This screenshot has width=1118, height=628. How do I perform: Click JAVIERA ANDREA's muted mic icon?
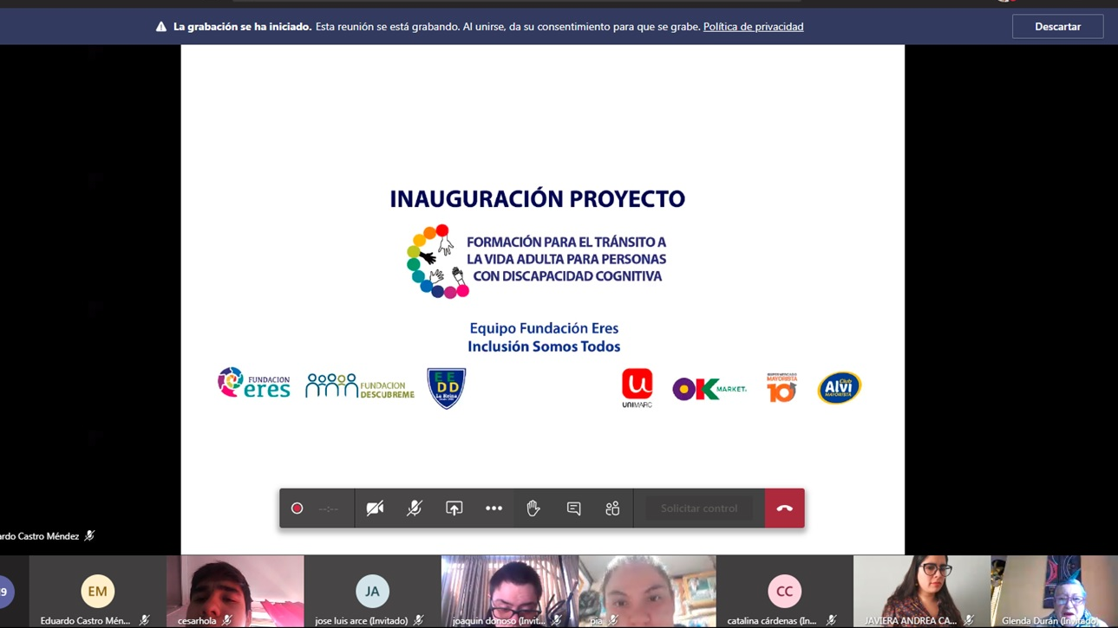(968, 620)
